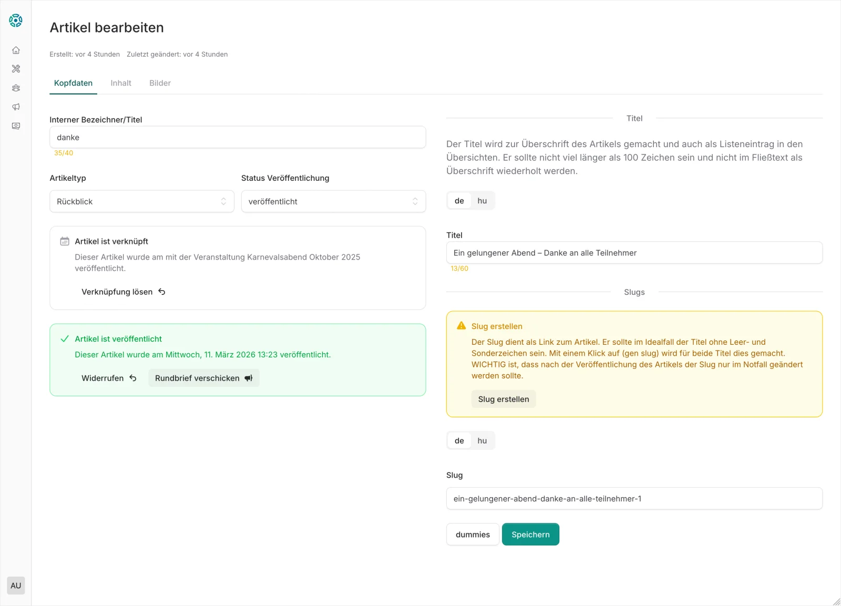Click the app logo in the sidebar

tap(16, 20)
